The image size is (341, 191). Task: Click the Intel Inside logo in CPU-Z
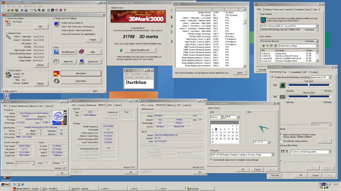coord(60,118)
